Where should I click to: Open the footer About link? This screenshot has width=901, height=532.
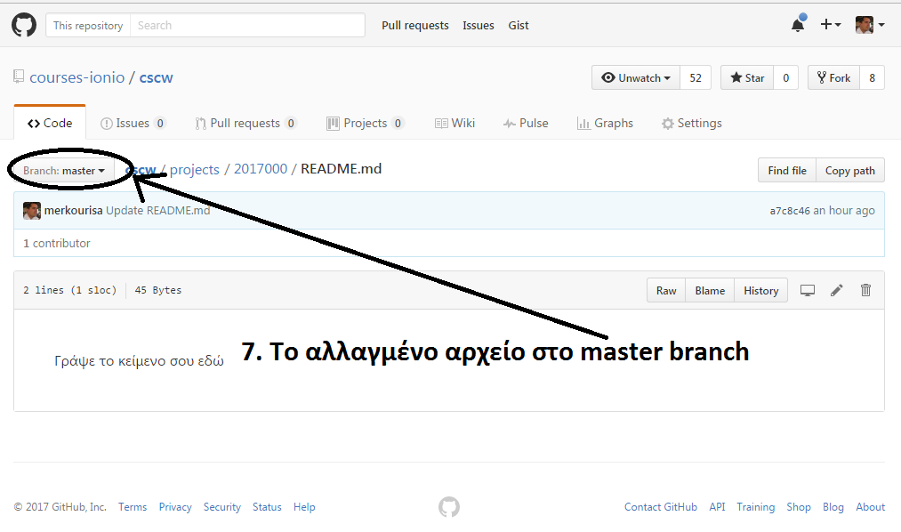(871, 507)
